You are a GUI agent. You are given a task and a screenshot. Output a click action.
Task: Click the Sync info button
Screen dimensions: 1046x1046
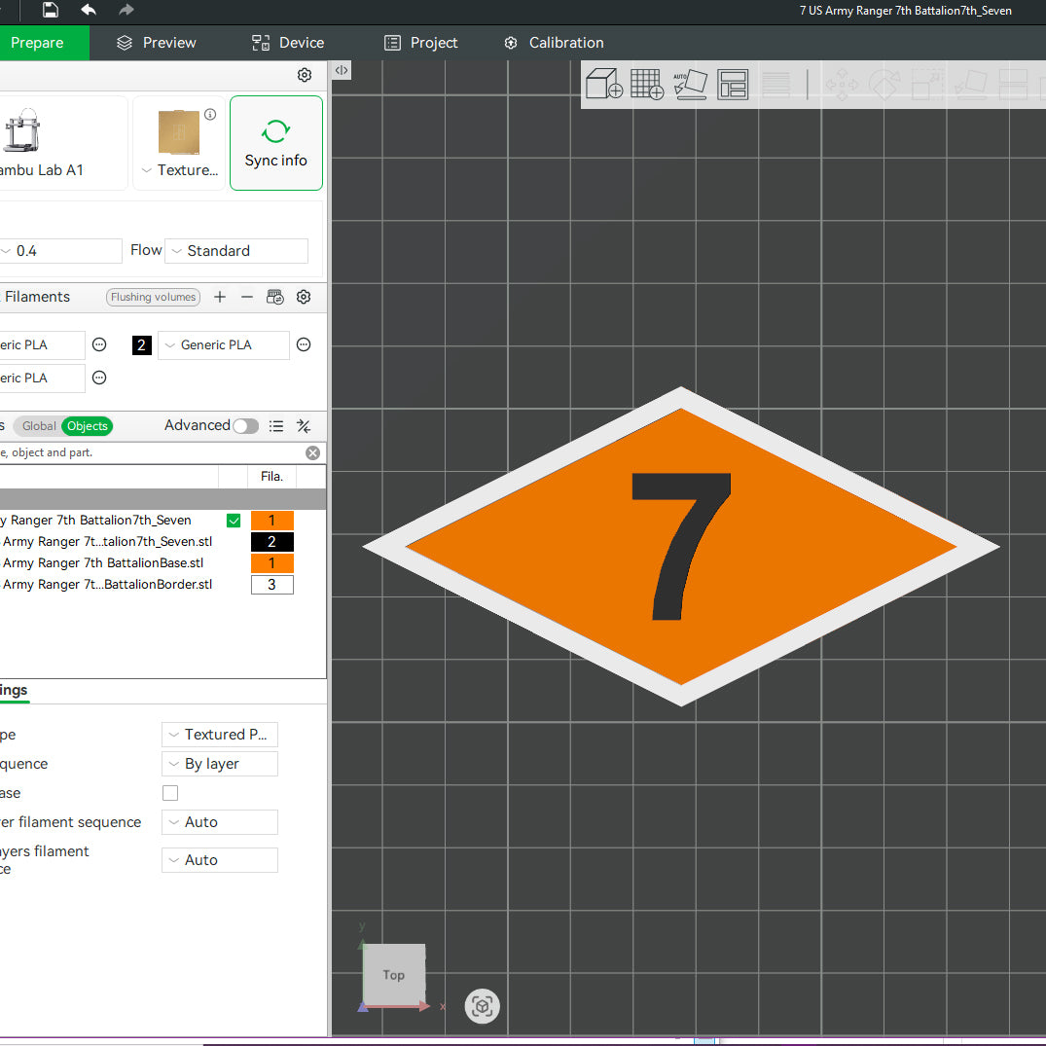[276, 143]
